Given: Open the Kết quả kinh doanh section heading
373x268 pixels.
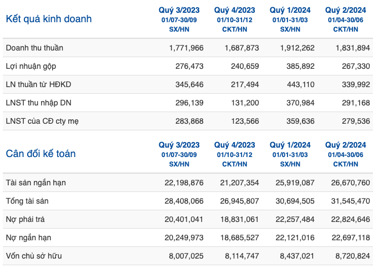Looking at the screenshot, I should (x=49, y=19).
